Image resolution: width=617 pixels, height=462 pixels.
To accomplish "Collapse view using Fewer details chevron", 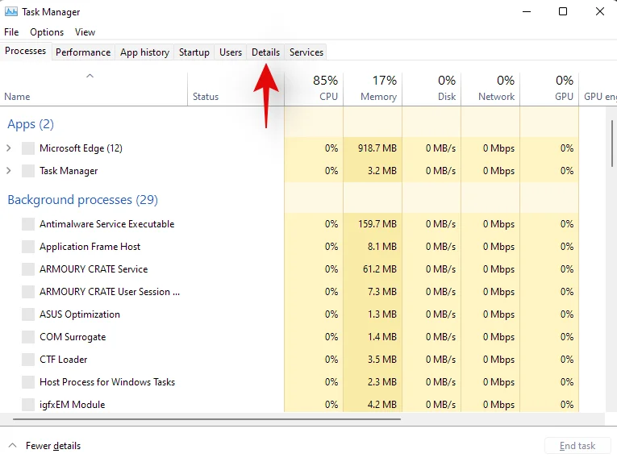I will coord(13,446).
